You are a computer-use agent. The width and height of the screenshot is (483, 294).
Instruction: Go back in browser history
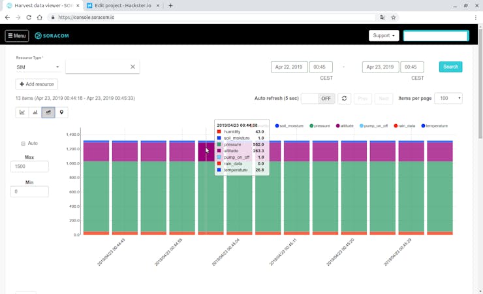pos(7,17)
